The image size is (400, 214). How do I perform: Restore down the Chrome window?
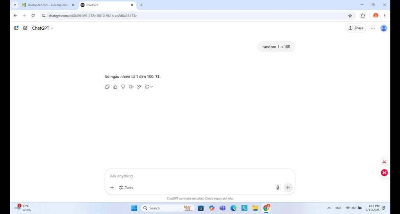(373, 5)
